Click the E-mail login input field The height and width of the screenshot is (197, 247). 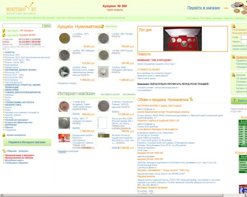[x=244, y=37]
